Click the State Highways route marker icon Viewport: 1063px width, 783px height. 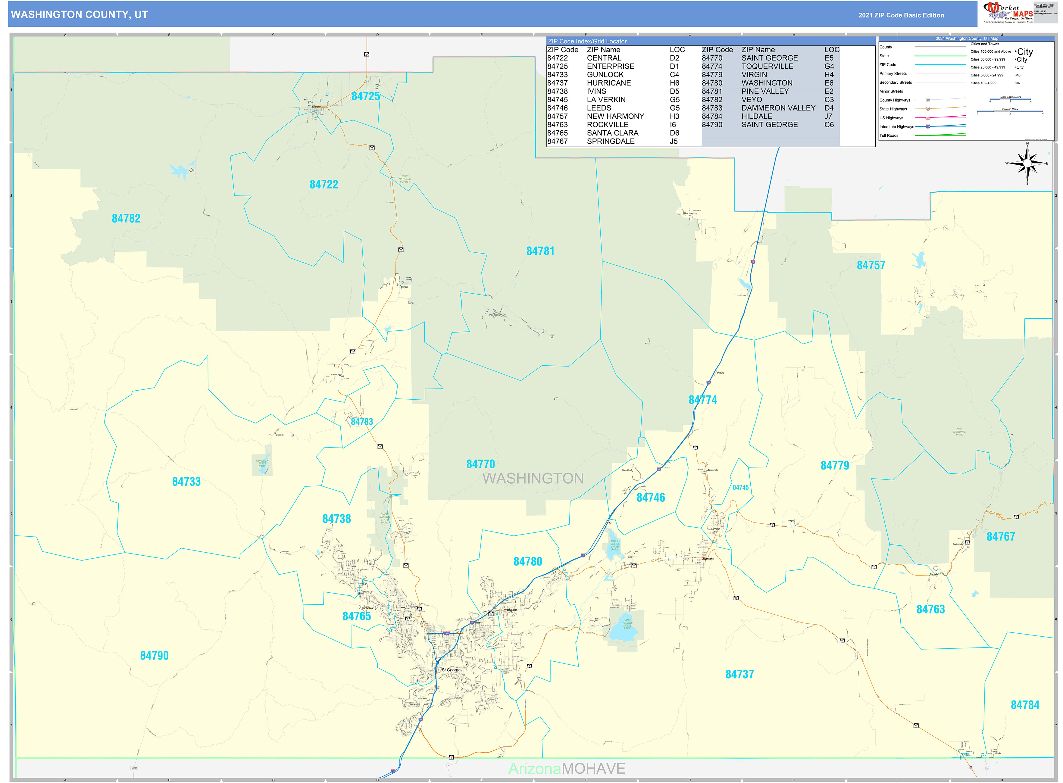[928, 109]
